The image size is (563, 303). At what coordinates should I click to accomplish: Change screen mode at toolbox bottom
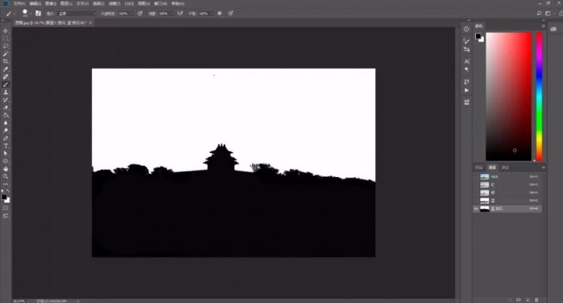coord(6,216)
